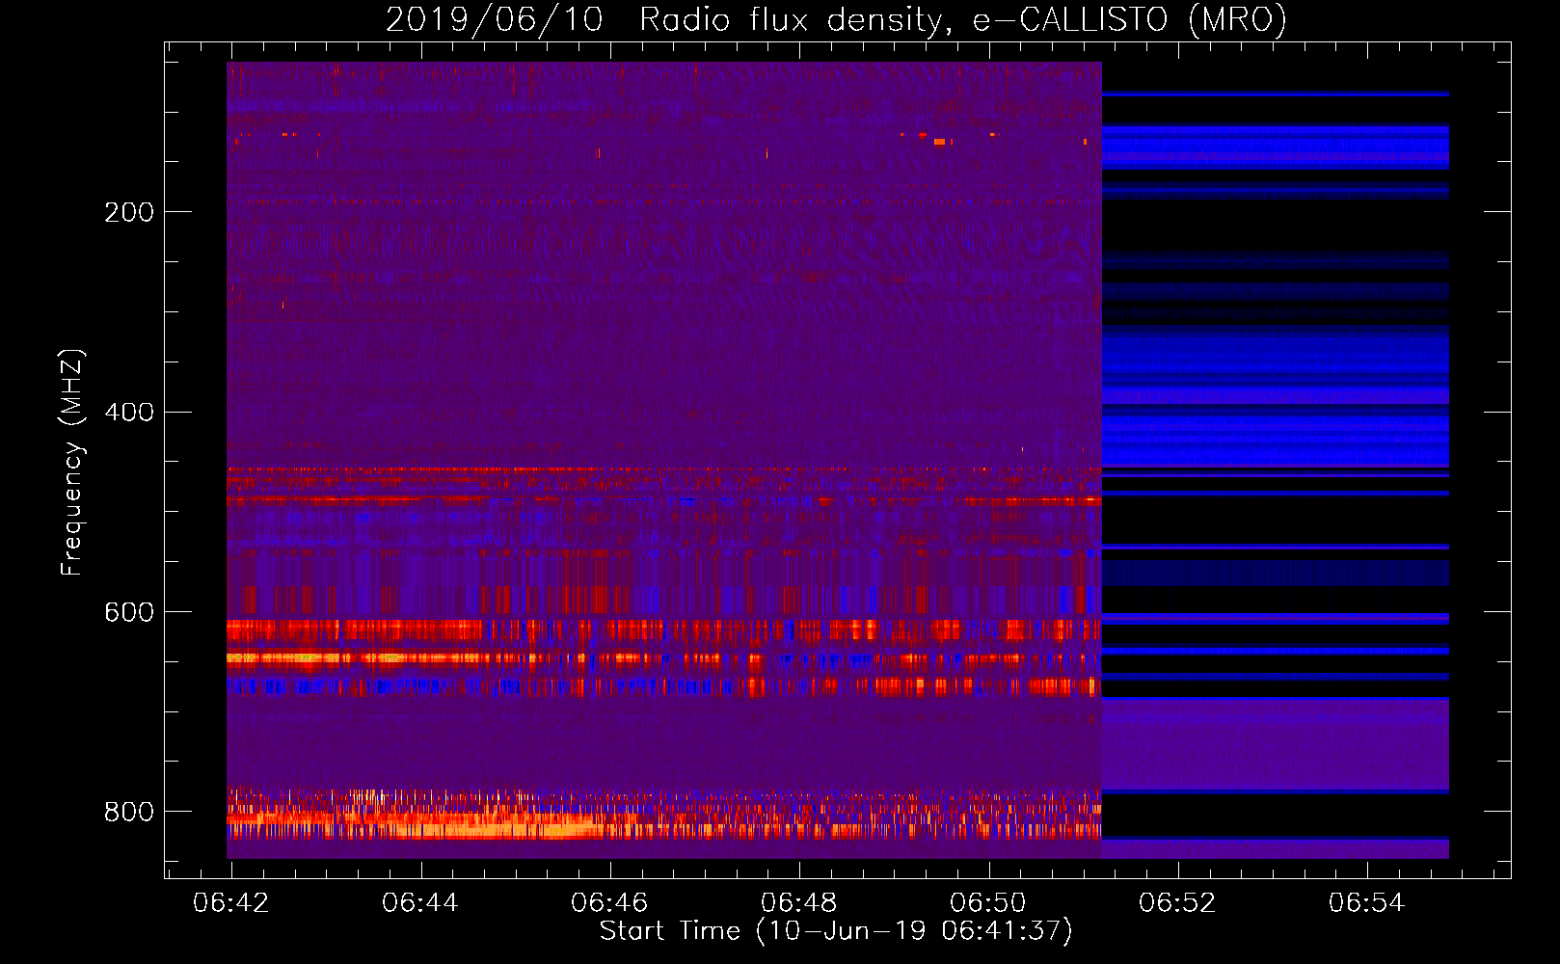Click the 06:48 time tick label
Screen dimensions: 1560x964
click(798, 903)
